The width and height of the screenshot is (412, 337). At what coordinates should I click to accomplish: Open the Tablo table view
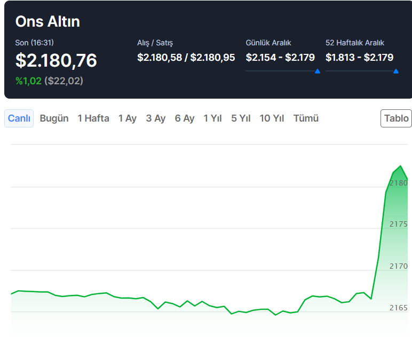[x=396, y=118]
